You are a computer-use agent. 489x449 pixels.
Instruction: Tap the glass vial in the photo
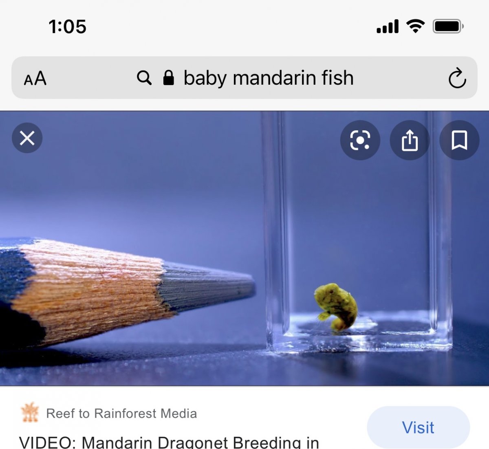click(x=358, y=232)
